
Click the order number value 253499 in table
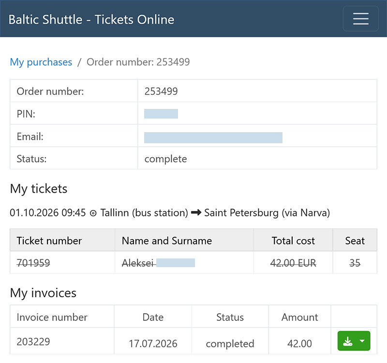tap(161, 91)
